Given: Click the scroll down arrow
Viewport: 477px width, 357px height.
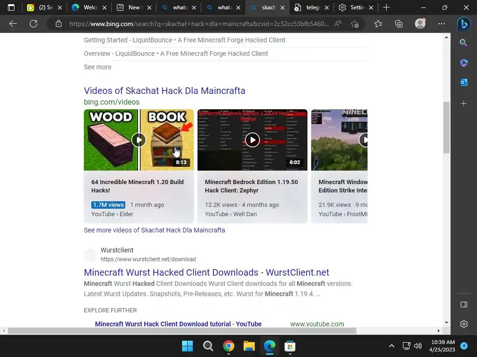Looking at the screenshot, I should click(446, 323).
